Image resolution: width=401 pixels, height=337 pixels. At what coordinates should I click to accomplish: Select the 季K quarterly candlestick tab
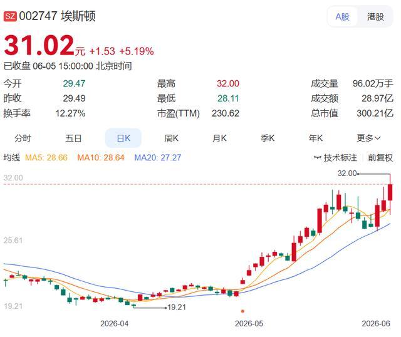pyautogui.click(x=268, y=138)
